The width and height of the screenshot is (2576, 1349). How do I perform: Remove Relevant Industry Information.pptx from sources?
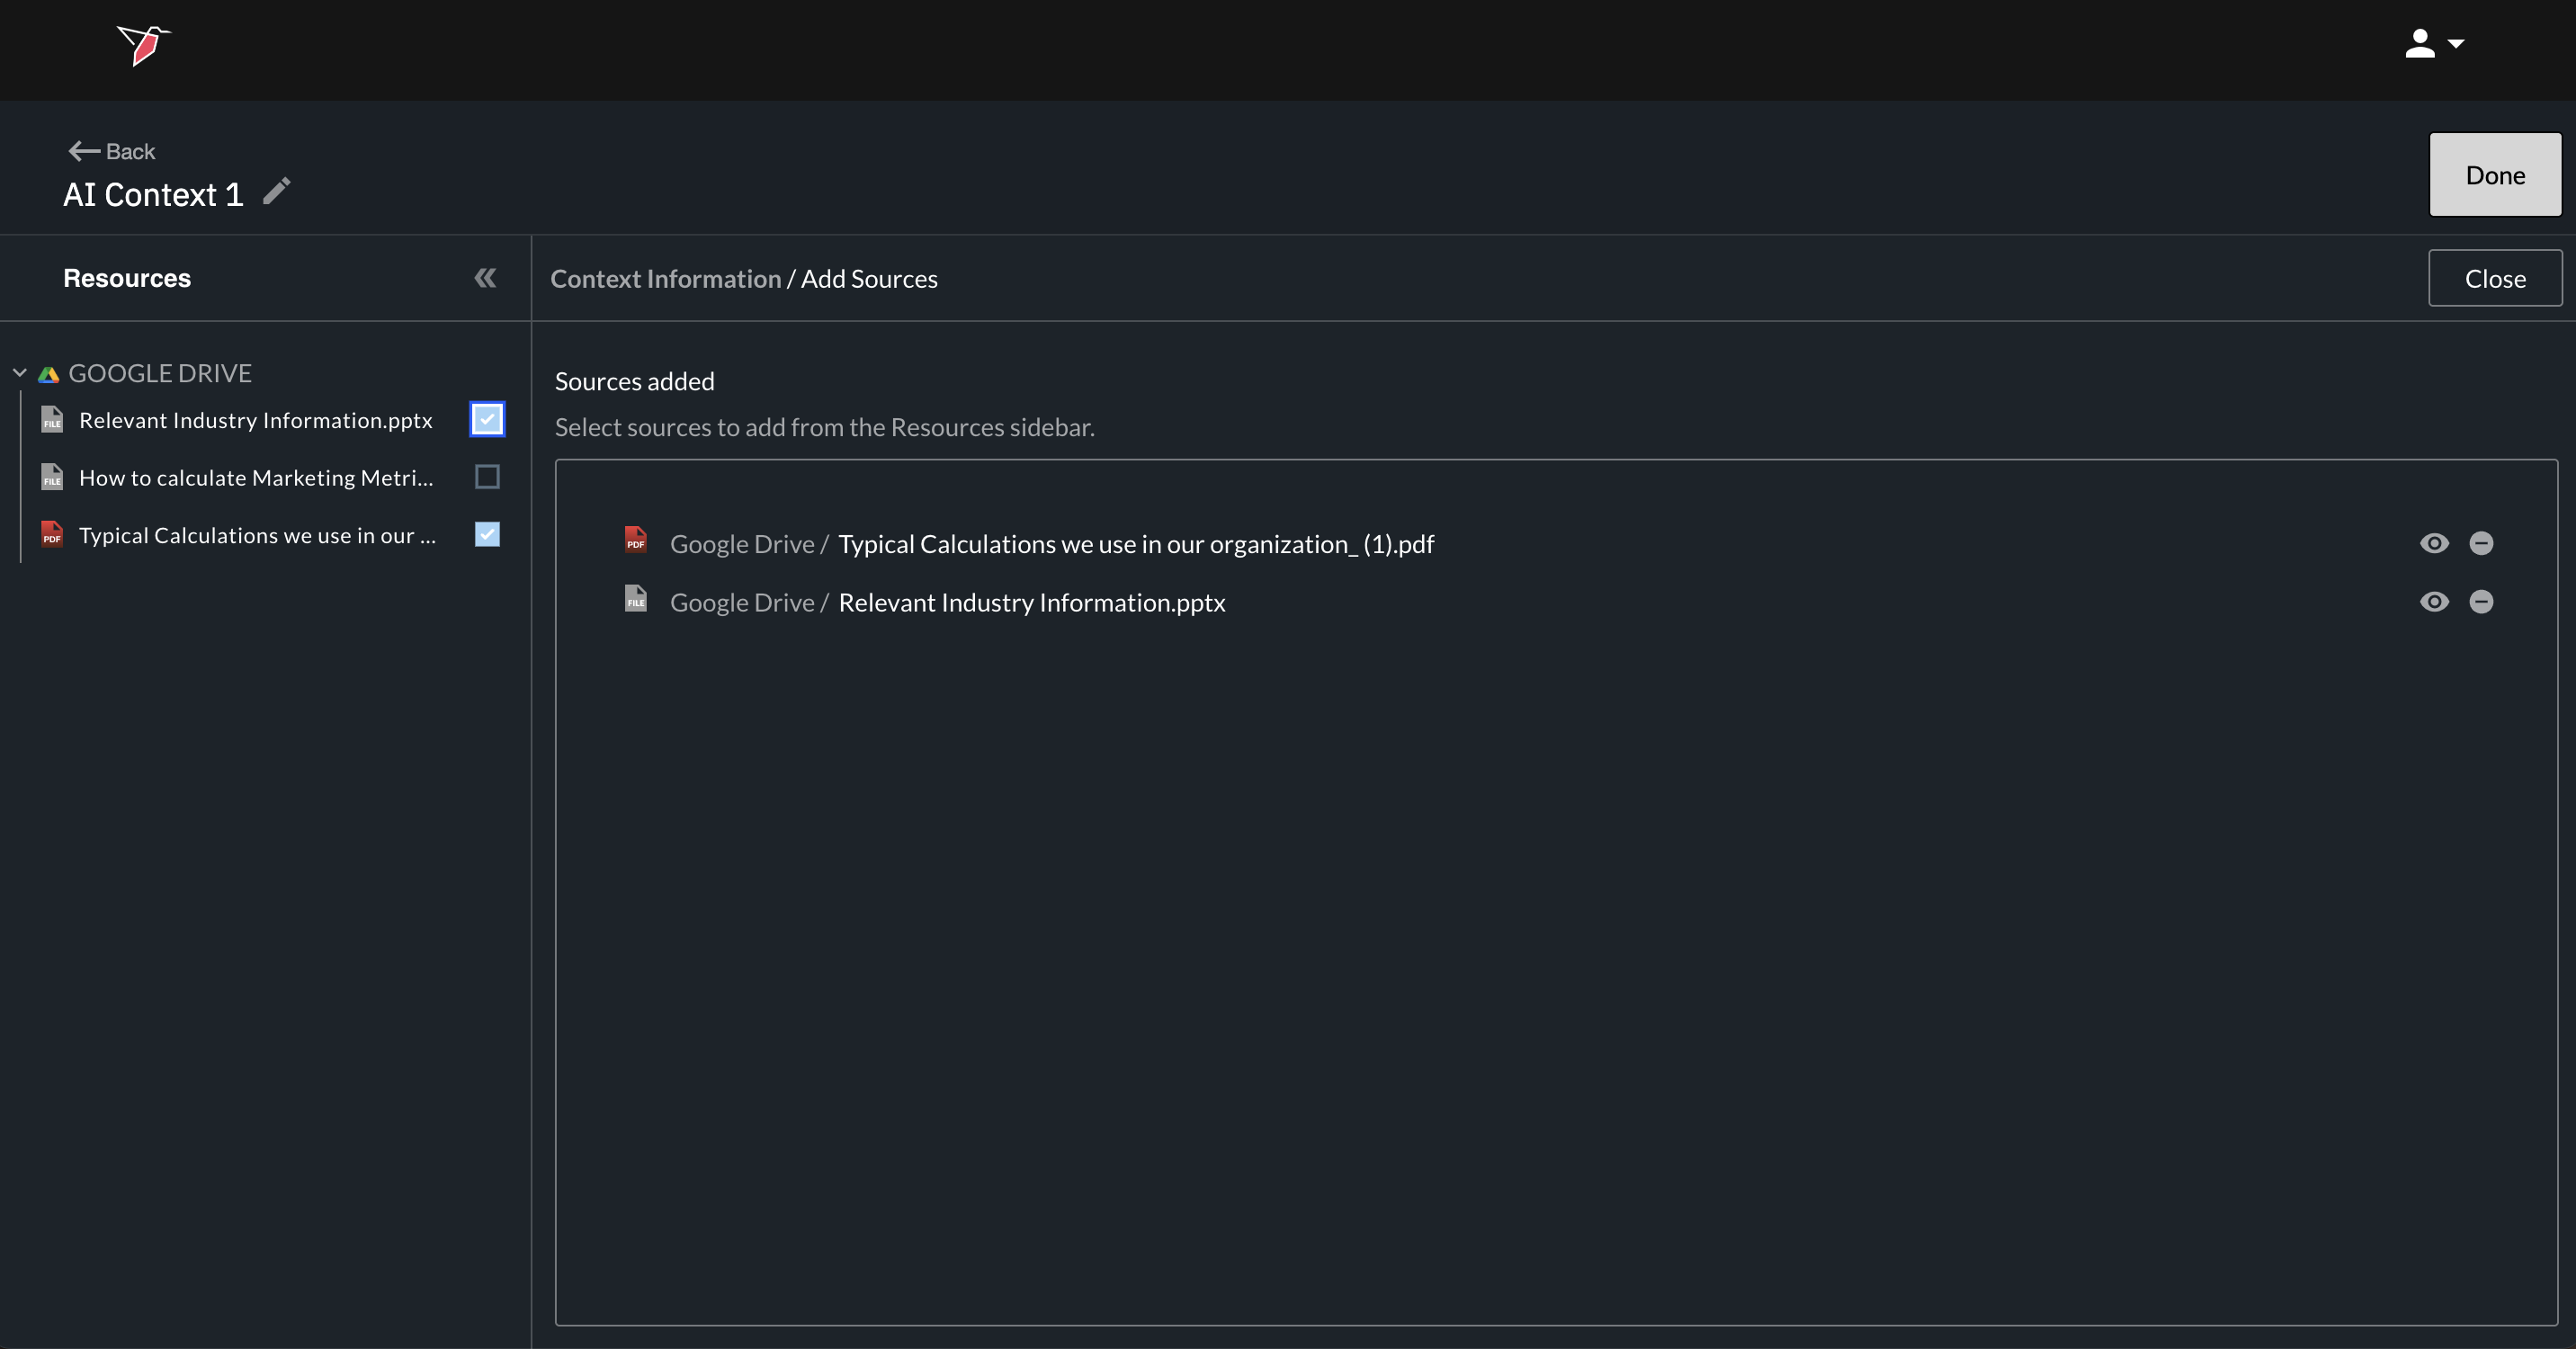point(2481,601)
